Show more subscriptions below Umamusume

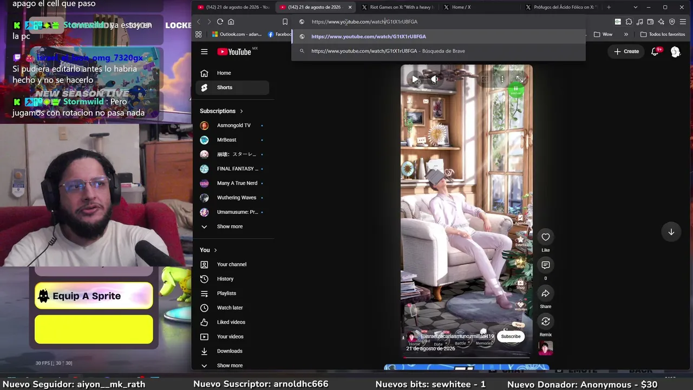232,226
